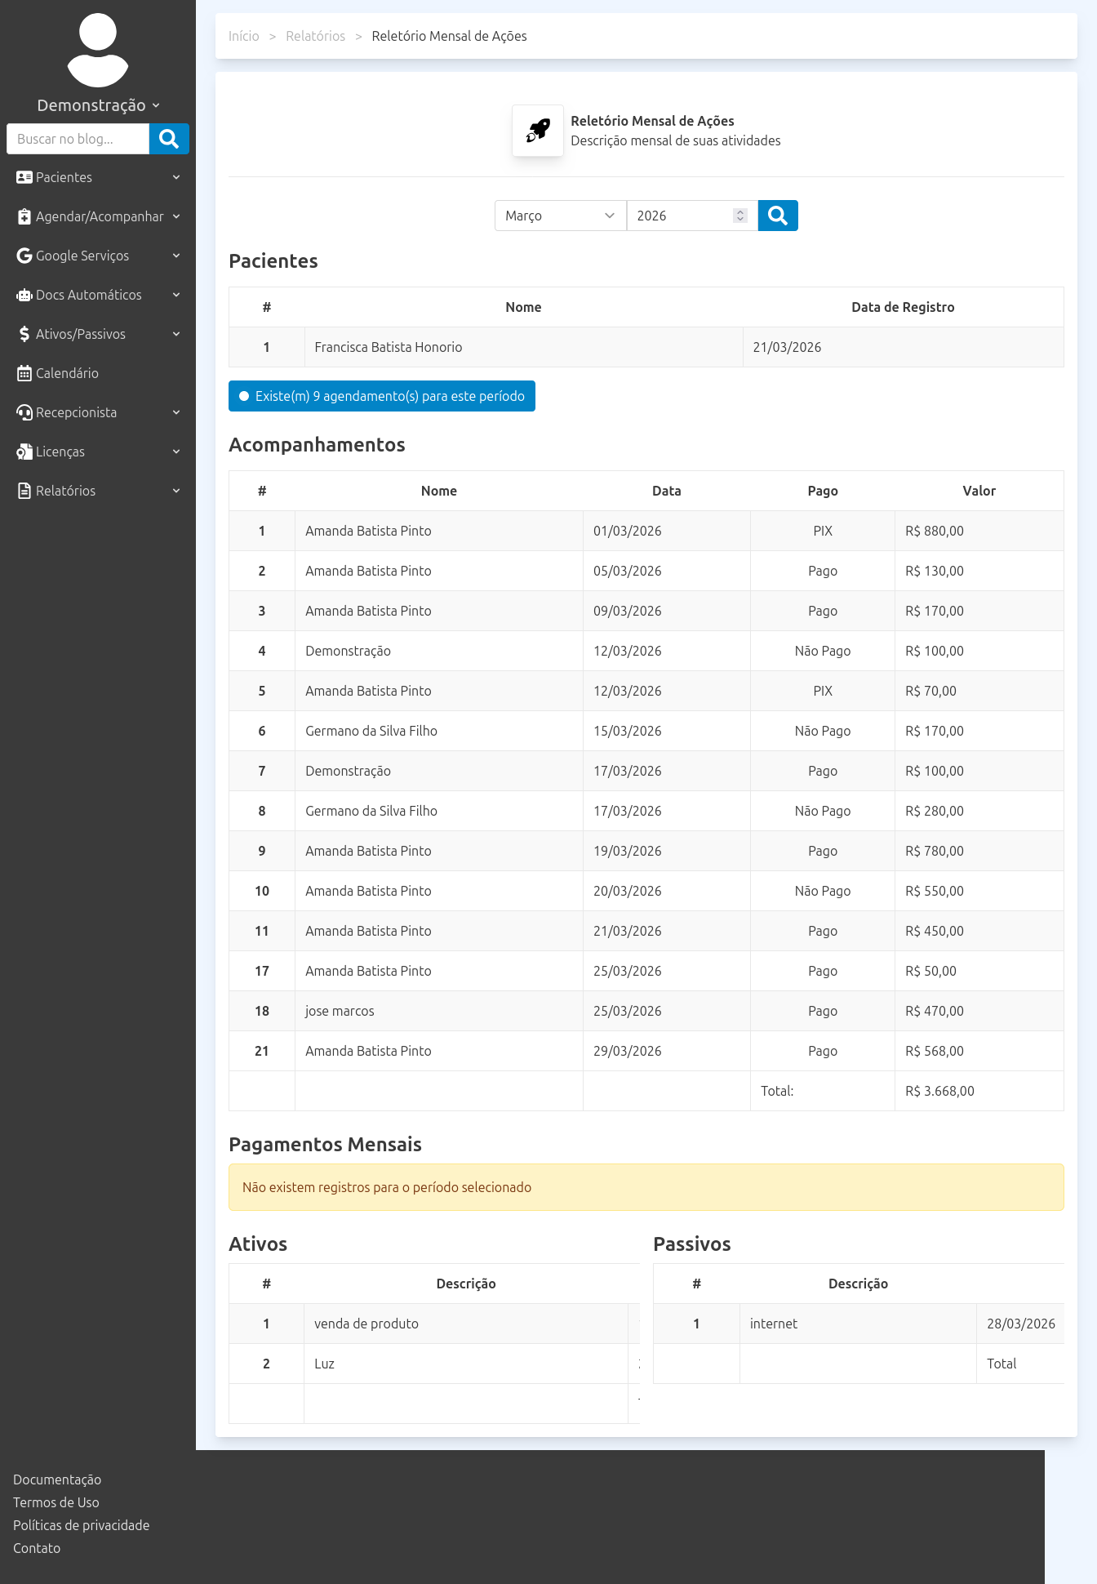Click the Calendário calendar icon

[x=24, y=373]
